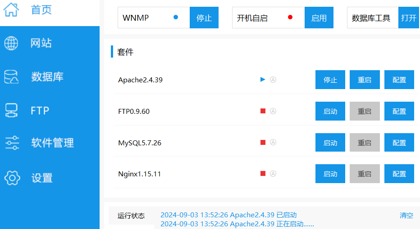Image resolution: width=420 pixels, height=229 pixels.
Task: Open Apache2.4.39 配置 settings
Action: pos(399,80)
